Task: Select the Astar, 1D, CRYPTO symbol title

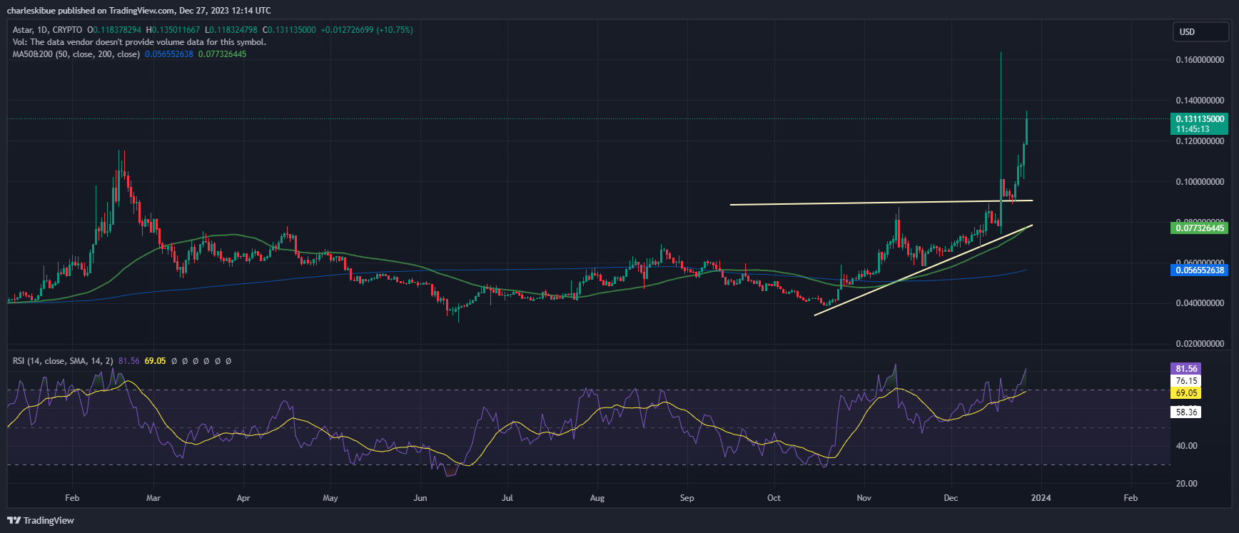Action: pyautogui.click(x=47, y=30)
